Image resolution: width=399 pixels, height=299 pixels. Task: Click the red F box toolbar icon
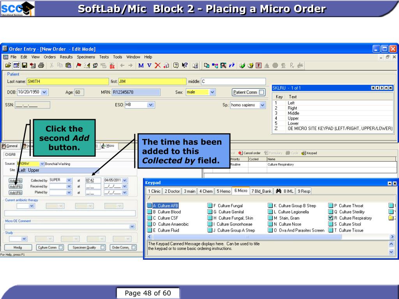point(259,65)
